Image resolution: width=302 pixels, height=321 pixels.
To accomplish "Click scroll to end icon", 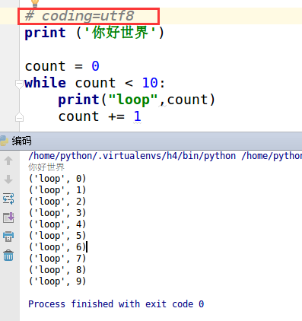I will click(8, 218).
